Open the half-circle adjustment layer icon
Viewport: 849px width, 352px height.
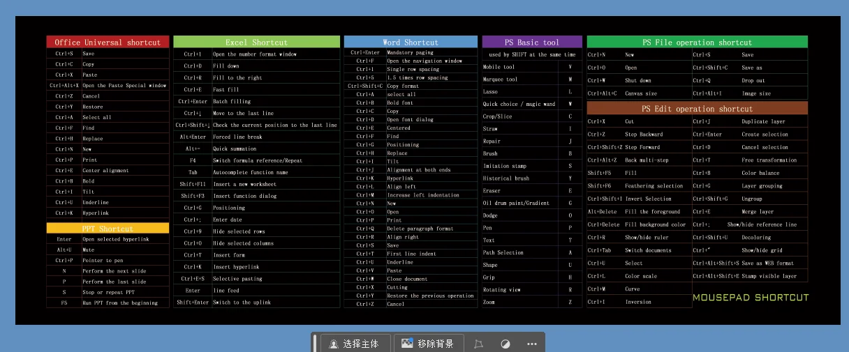pyautogui.click(x=505, y=344)
